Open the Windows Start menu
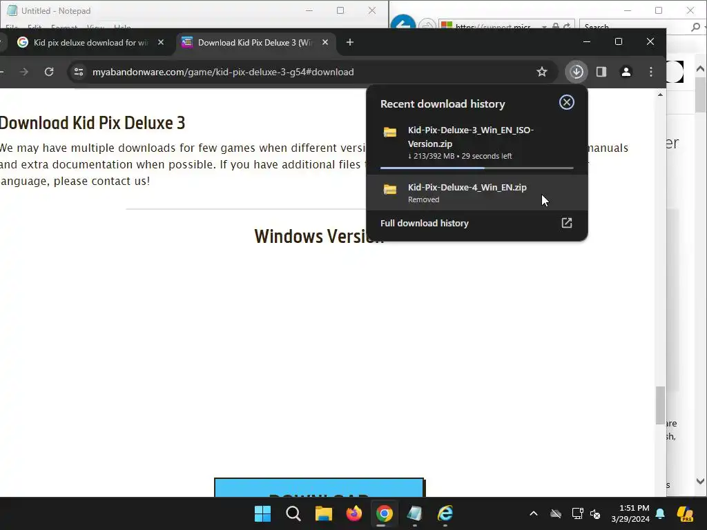This screenshot has width=707, height=530. [262, 513]
